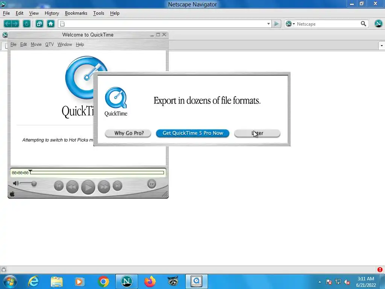385x289 pixels.
Task: Click the timeline playhead marker
Action: pos(30,171)
